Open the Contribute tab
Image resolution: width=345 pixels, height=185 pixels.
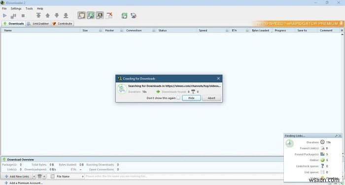(62, 24)
